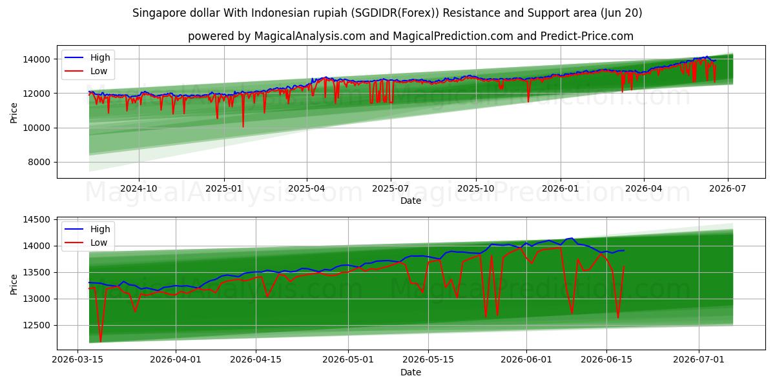775x387 pixels.
Task: Click the 2026-05-01 date tick
Action: 348,359
